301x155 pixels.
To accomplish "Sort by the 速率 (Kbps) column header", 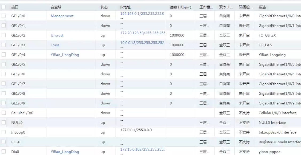I will pos(181,7).
